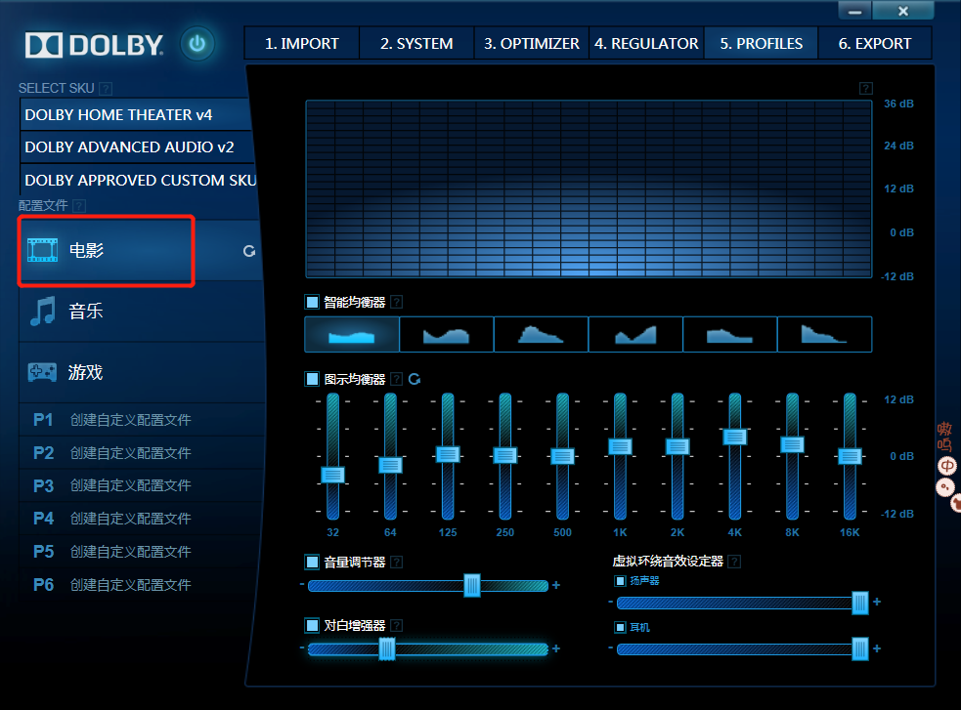
Task: Toggle the 图示均衡器 checkbox
Action: [x=312, y=379]
